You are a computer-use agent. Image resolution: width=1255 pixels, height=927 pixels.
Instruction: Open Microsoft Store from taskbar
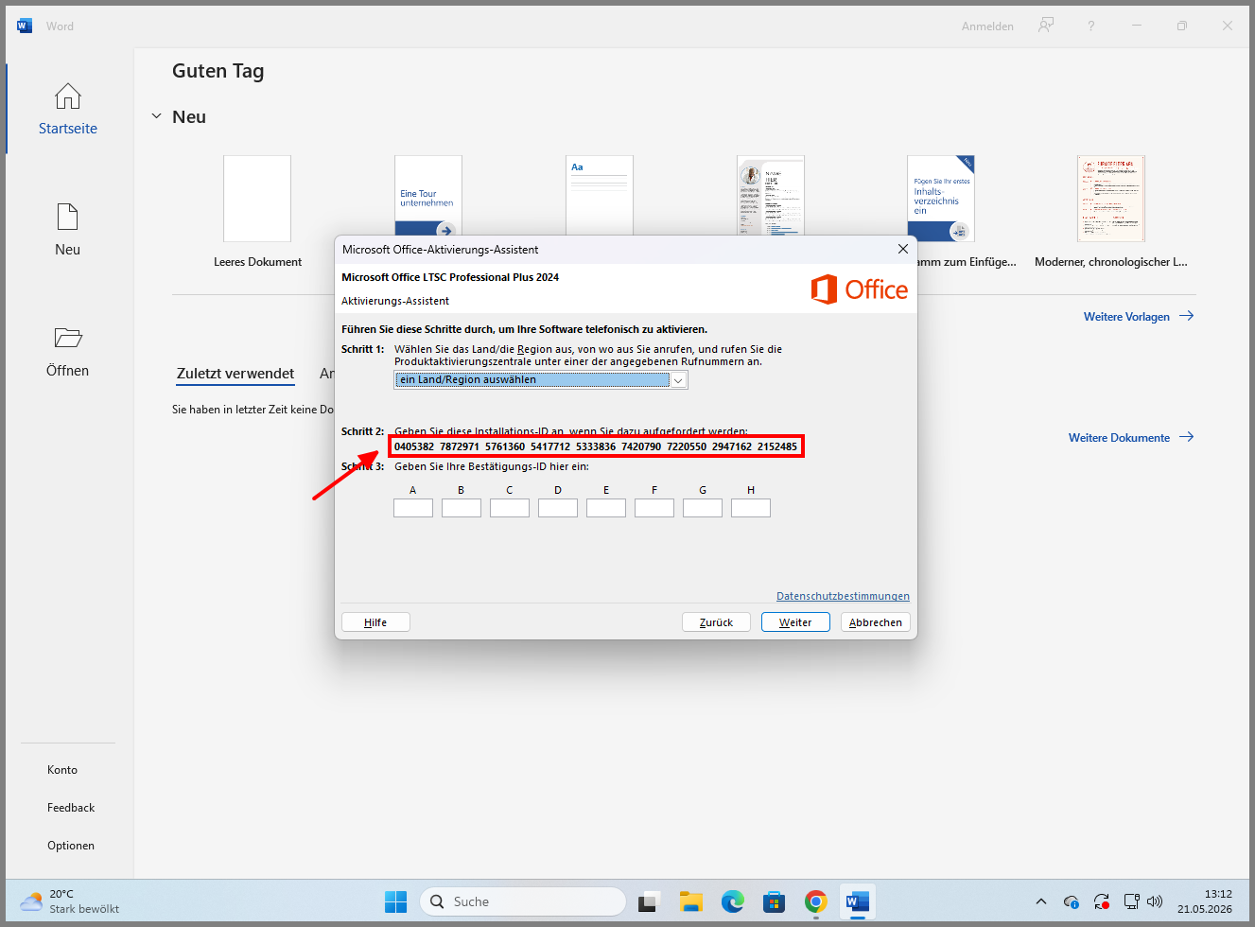point(775,901)
